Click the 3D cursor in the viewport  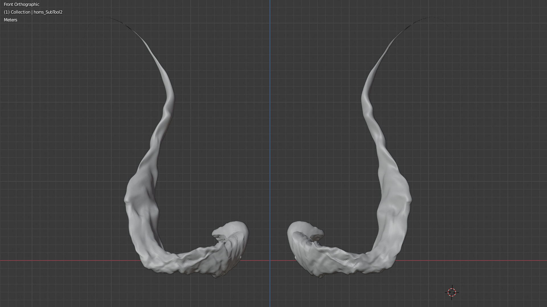point(452,292)
